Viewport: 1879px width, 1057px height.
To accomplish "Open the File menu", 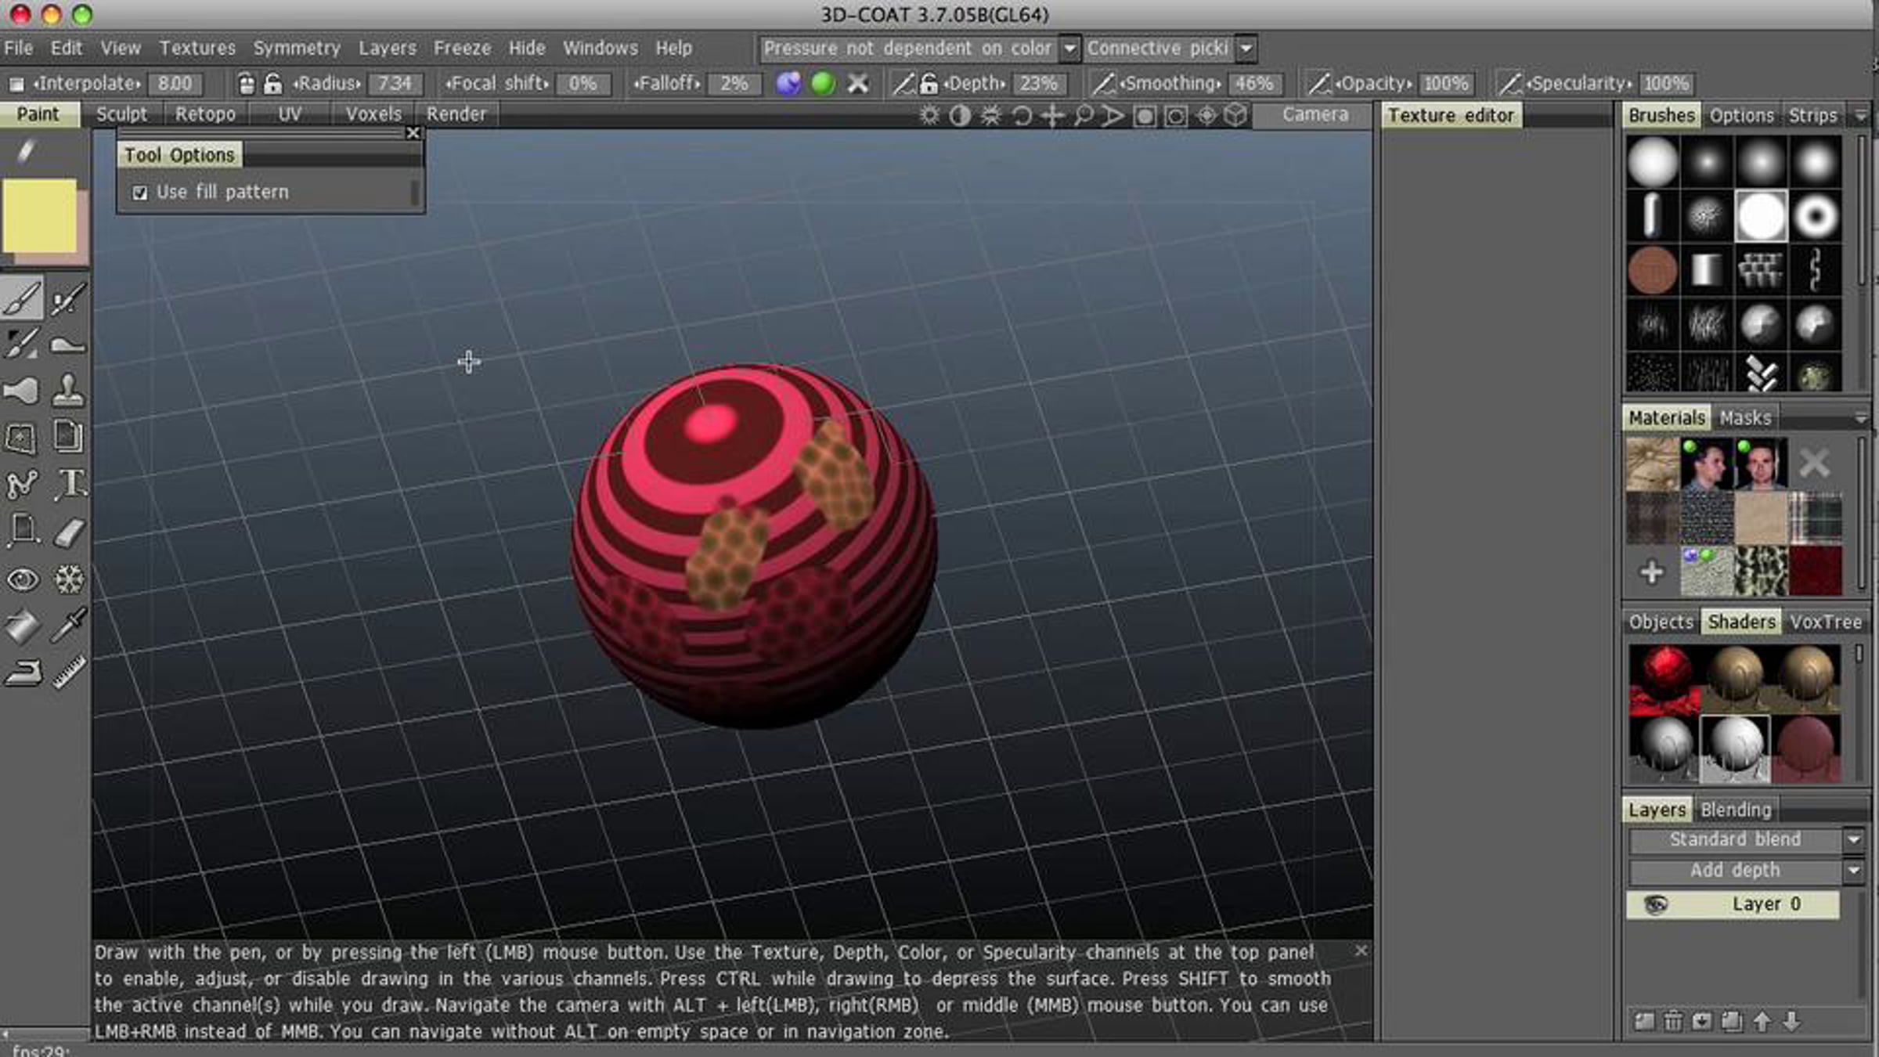I will (x=19, y=49).
